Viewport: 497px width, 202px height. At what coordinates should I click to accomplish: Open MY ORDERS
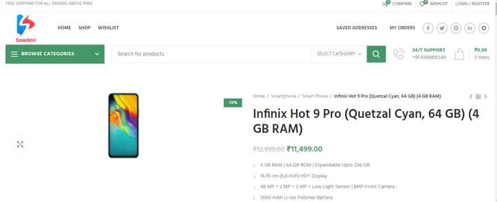(402, 28)
